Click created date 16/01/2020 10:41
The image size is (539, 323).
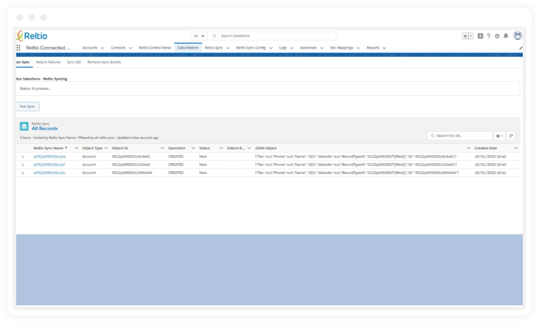(490, 173)
